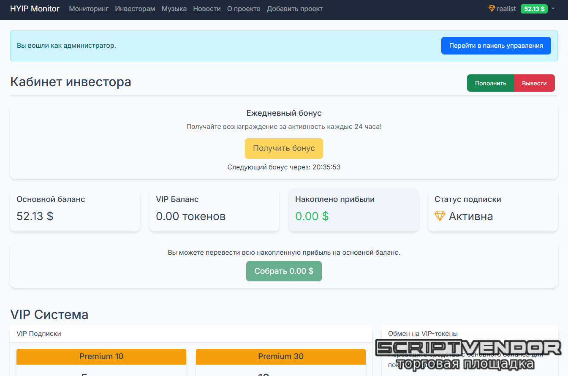Screen dimensions: 568x376
Task: Select the Premium 30 subscription header
Action: (281, 357)
